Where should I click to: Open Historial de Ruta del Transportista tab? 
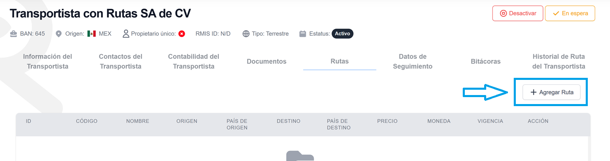coord(559,61)
